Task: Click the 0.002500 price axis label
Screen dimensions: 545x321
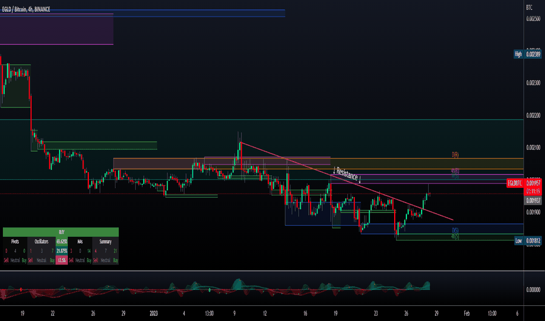Action: (533, 19)
